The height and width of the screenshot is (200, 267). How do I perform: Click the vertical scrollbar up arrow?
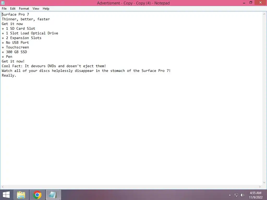pyautogui.click(x=264, y=14)
